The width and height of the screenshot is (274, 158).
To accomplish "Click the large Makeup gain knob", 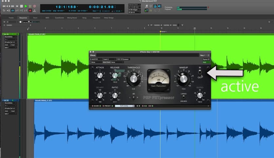I will click(184, 79).
